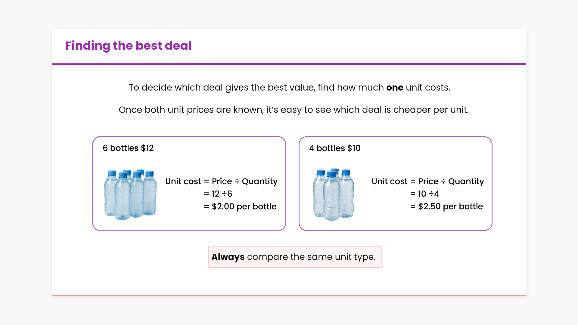The image size is (578, 325).
Task: Click "Unit cost" in the 4 bottles card
Action: point(389,181)
